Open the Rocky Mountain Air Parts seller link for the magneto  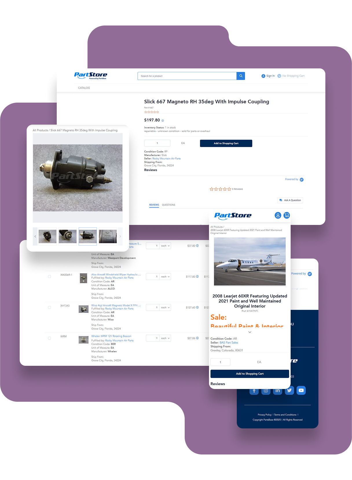tap(166, 159)
